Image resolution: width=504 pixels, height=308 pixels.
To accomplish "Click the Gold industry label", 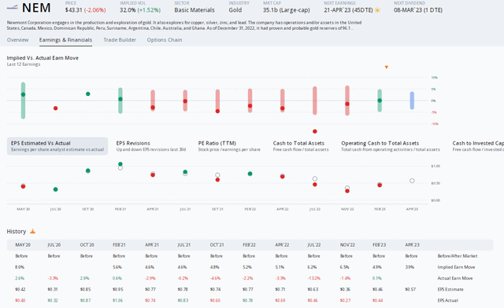I will tap(235, 10).
